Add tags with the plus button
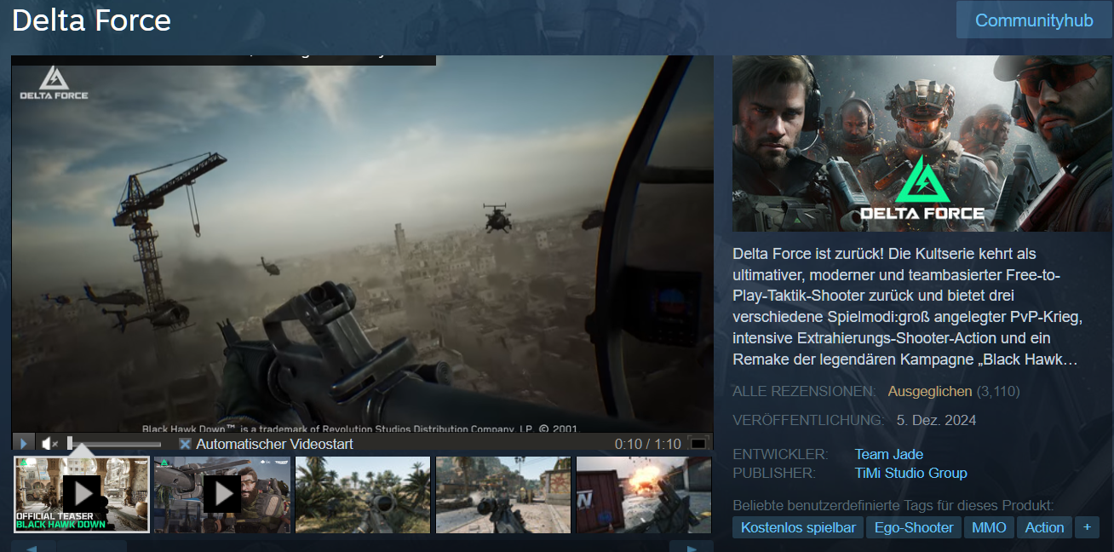The image size is (1114, 552). click(1087, 527)
